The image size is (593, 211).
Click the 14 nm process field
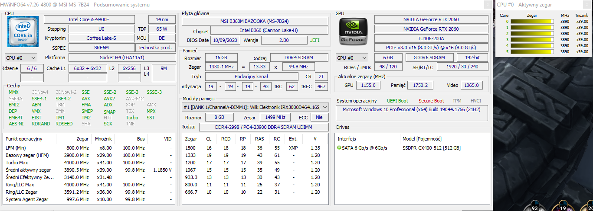(x=162, y=19)
